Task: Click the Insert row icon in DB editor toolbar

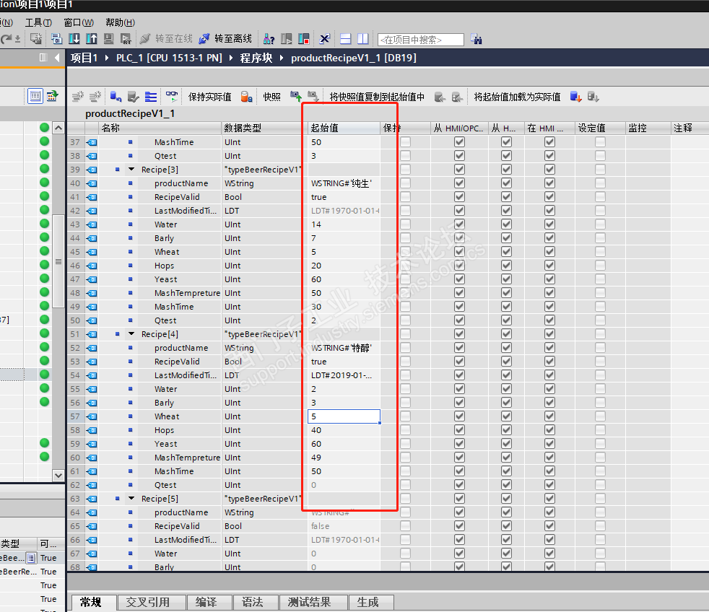Action: 78,96
